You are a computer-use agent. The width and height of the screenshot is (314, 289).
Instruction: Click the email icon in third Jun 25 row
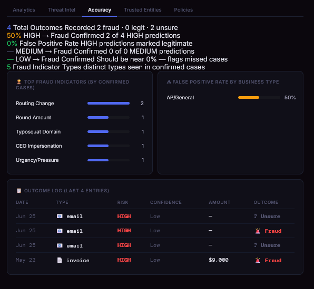pyautogui.click(x=60, y=245)
